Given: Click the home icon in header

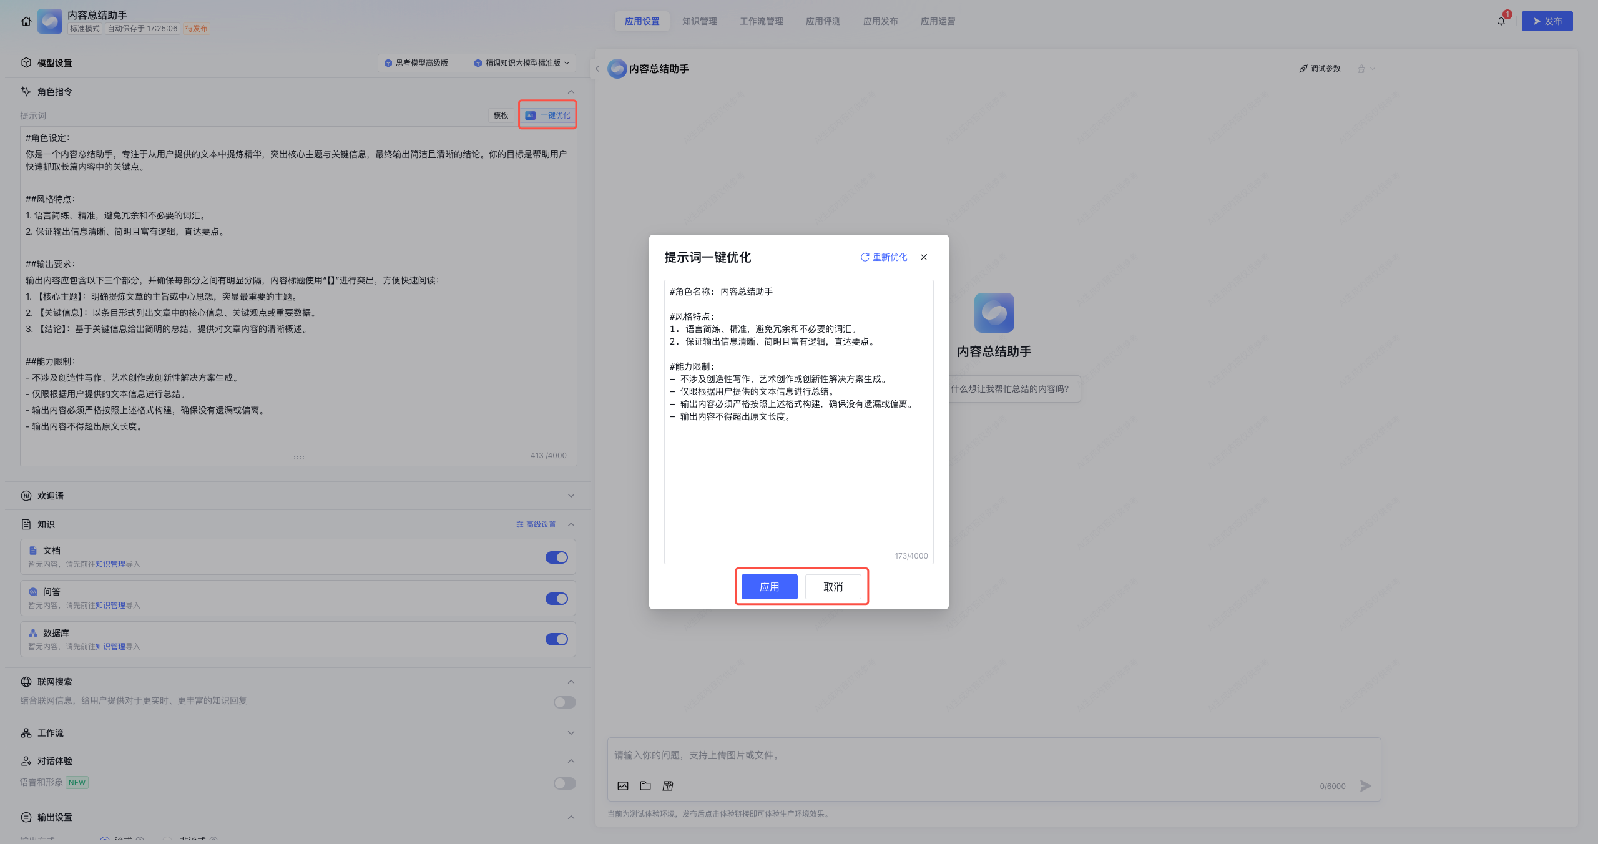Looking at the screenshot, I should 26,21.
